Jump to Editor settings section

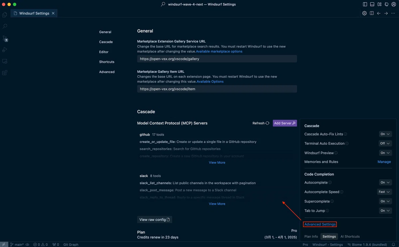pos(104,52)
